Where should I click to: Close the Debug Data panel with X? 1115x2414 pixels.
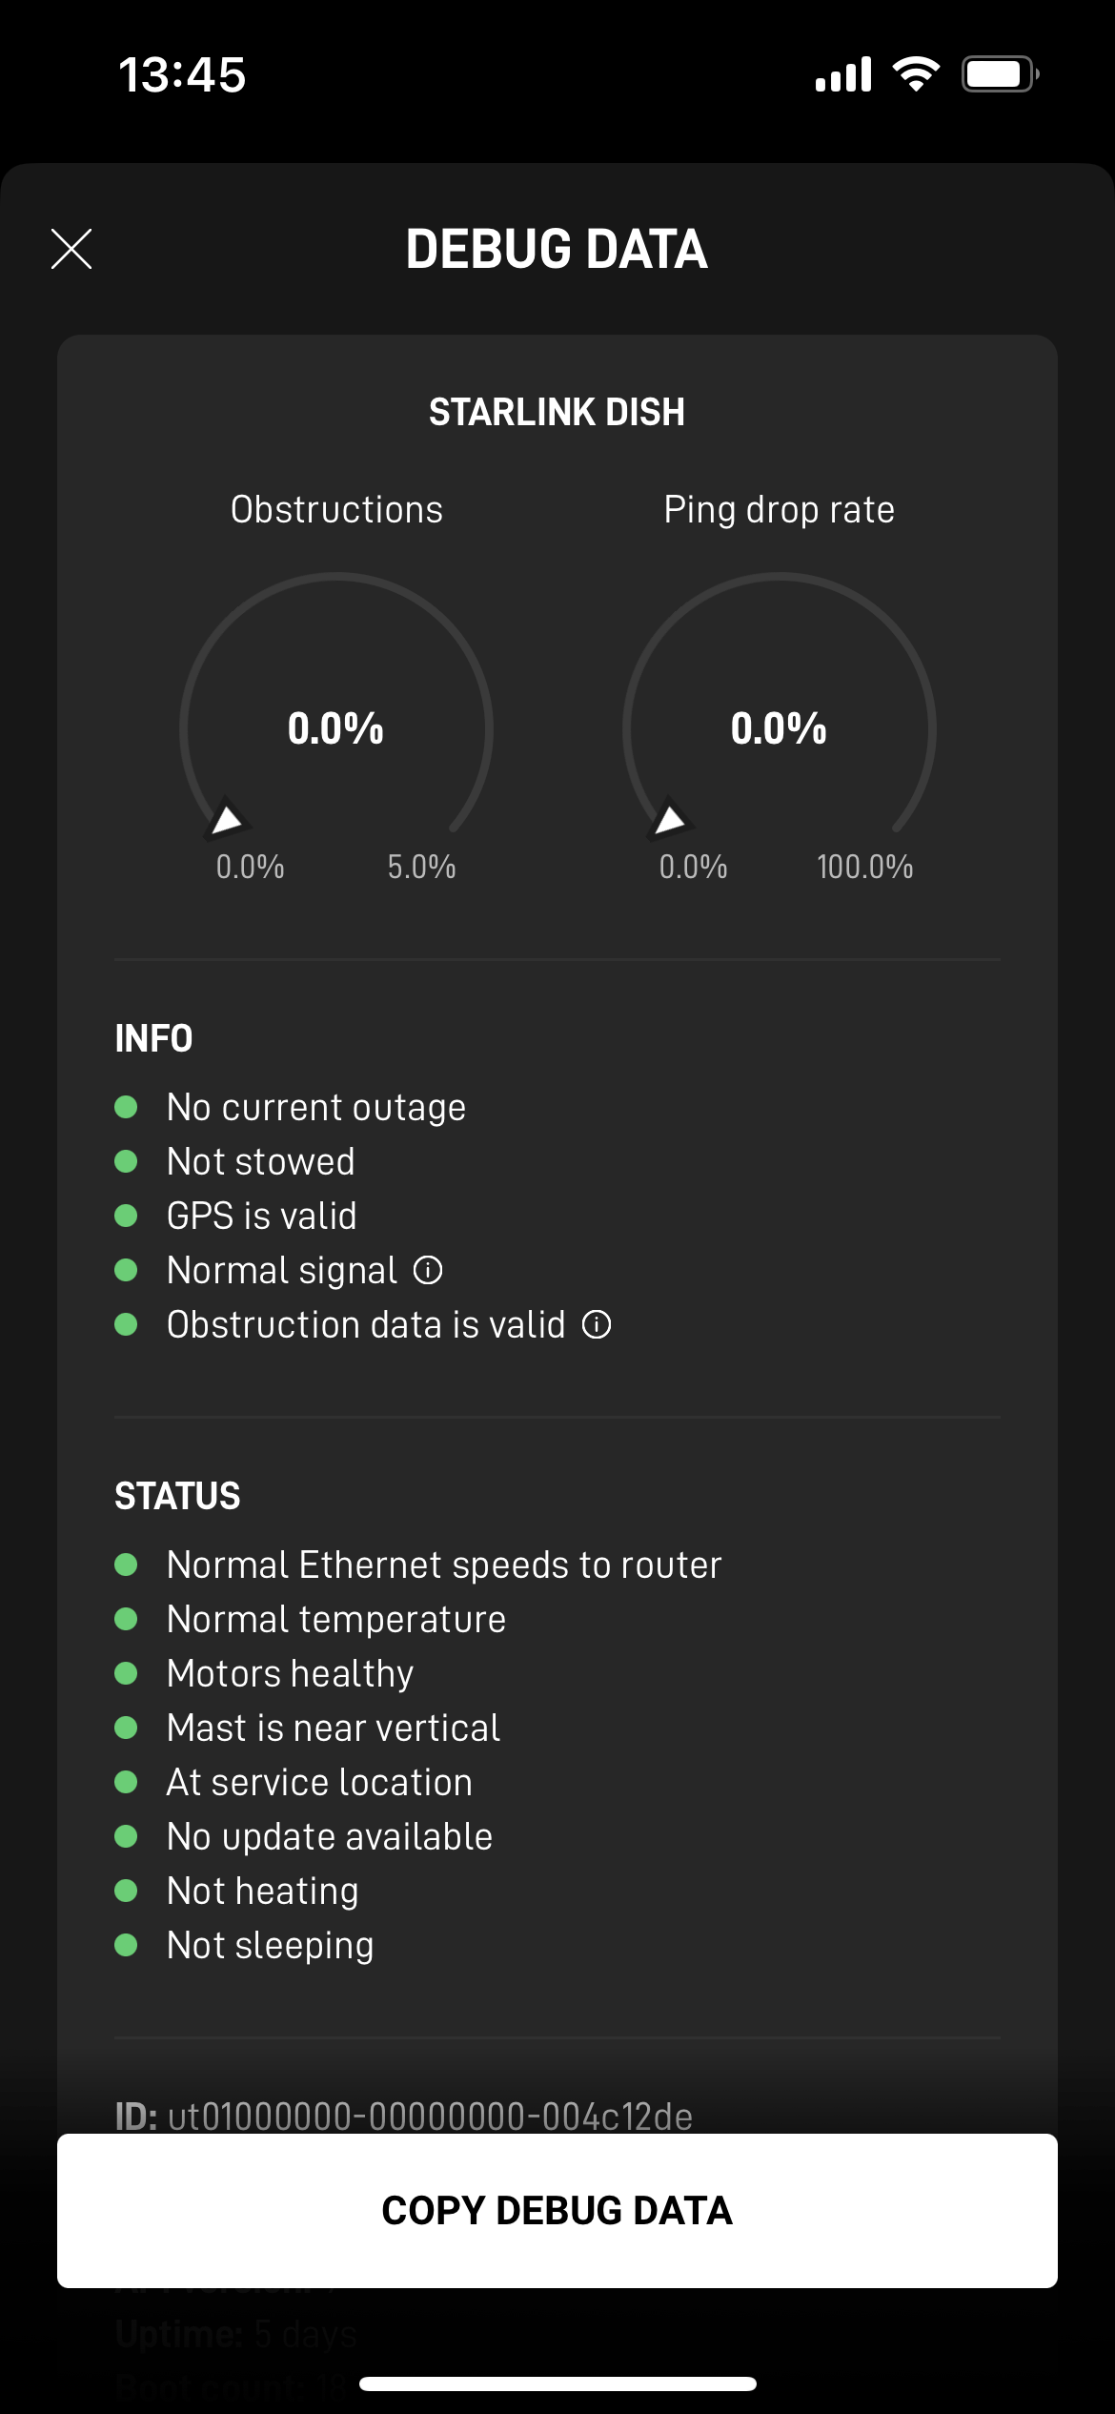click(71, 249)
